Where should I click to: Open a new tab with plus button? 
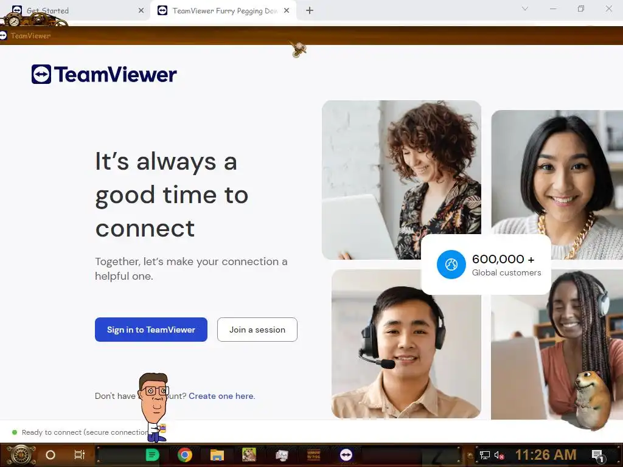coord(310,11)
